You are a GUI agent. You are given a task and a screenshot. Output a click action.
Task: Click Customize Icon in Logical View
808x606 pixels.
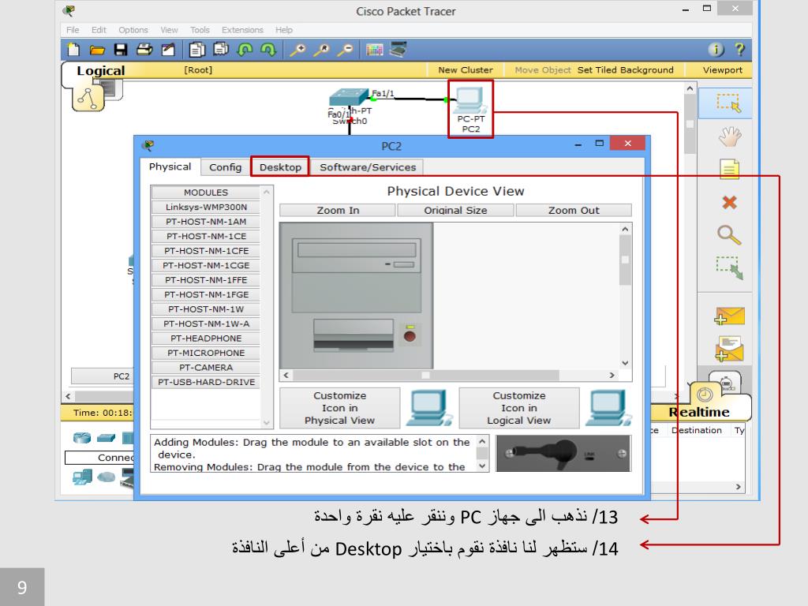point(519,408)
